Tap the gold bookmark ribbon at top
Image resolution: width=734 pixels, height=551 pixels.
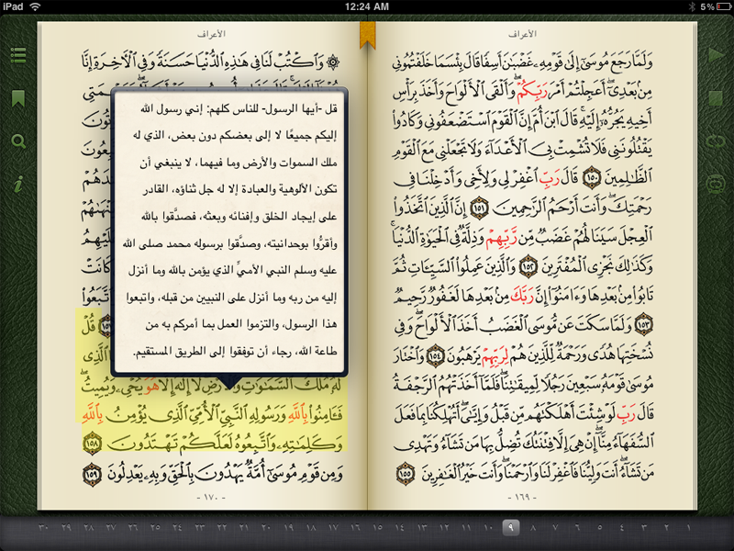(368, 35)
